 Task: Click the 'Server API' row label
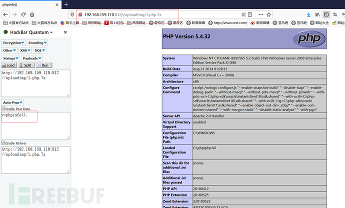171,116
